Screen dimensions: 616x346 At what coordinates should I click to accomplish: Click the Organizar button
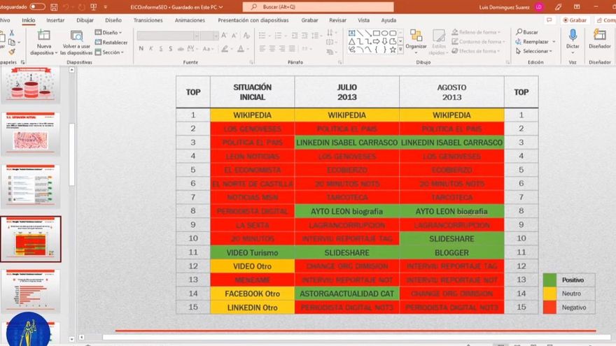(416, 40)
